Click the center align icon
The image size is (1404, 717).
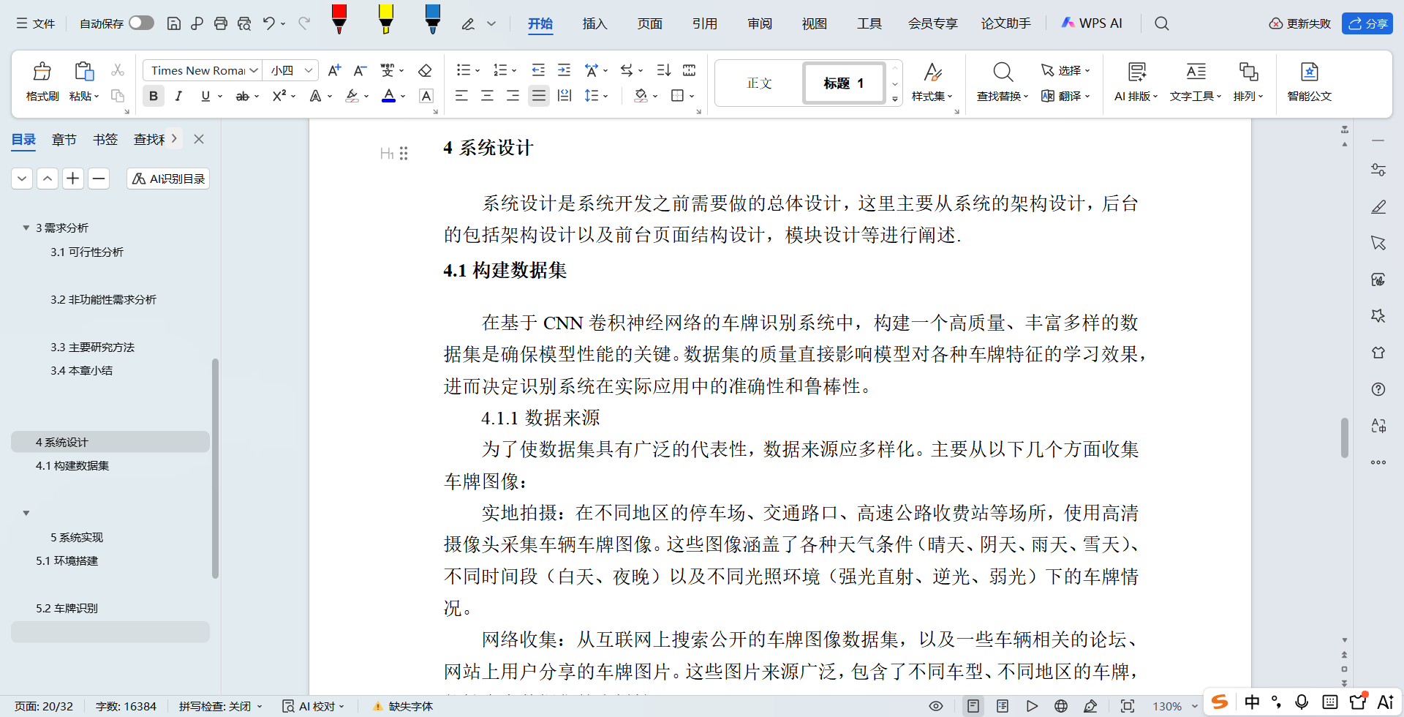pyautogui.click(x=487, y=96)
